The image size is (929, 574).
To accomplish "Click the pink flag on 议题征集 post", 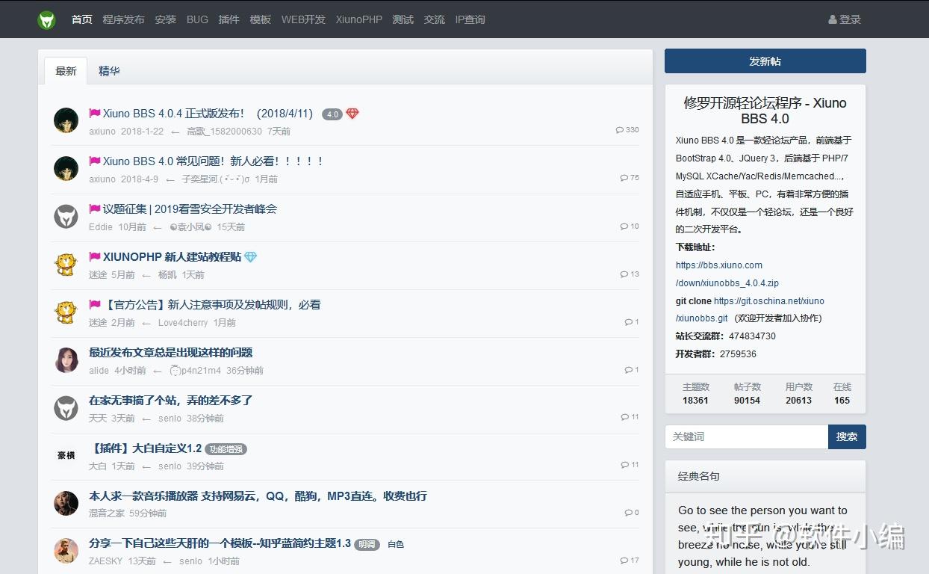I will [x=95, y=209].
